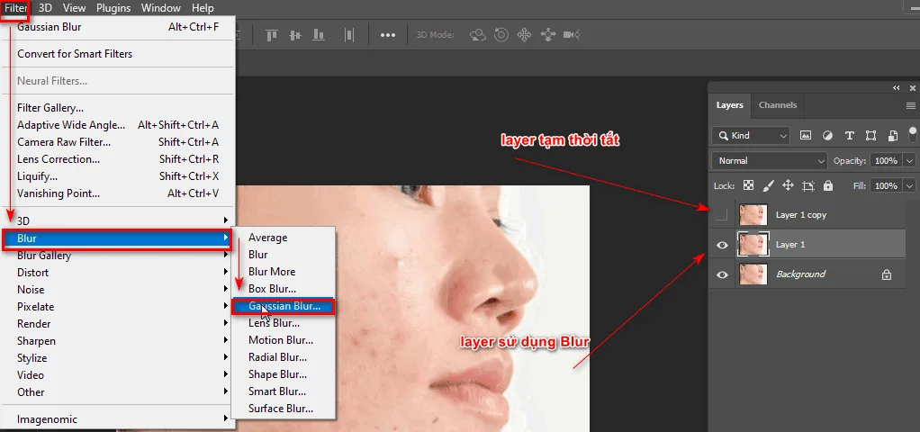920x432 pixels.
Task: Click the Align vertical centers icon
Action: (x=295, y=35)
